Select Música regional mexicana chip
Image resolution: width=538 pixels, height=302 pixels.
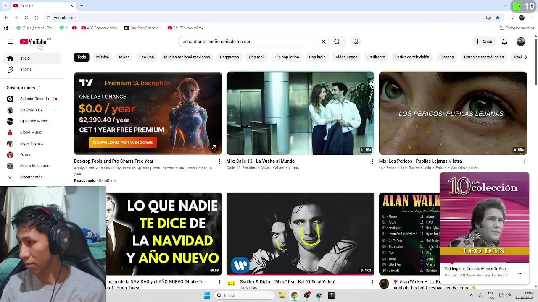pos(187,57)
